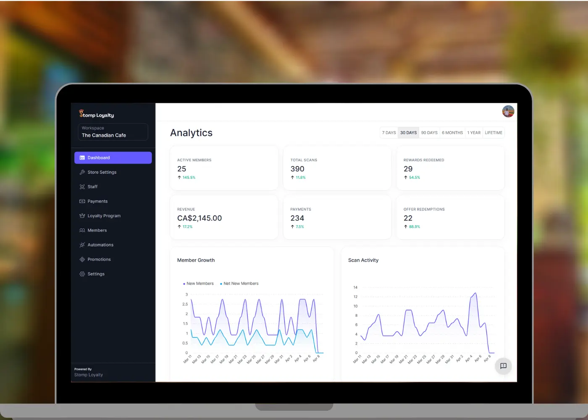Open Members using its people icon
Screen dimensions: 588x420
81,230
